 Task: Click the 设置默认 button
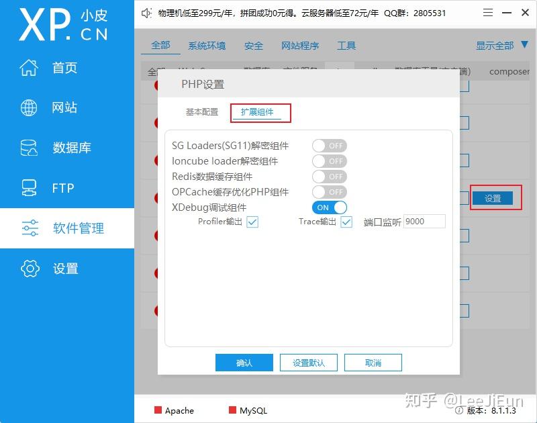coord(309,363)
